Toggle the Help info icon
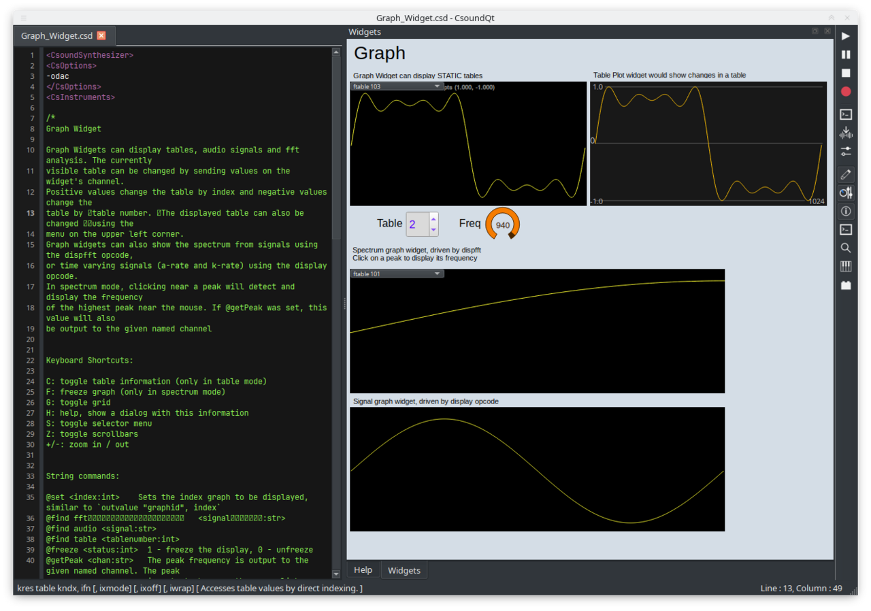This screenshot has height=611, width=871. coord(846,212)
